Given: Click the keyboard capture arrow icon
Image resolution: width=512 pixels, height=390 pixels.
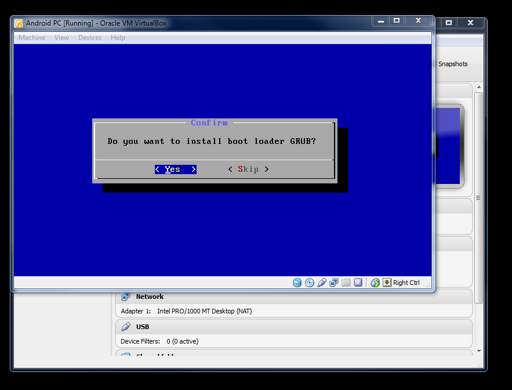Looking at the screenshot, I should [387, 282].
